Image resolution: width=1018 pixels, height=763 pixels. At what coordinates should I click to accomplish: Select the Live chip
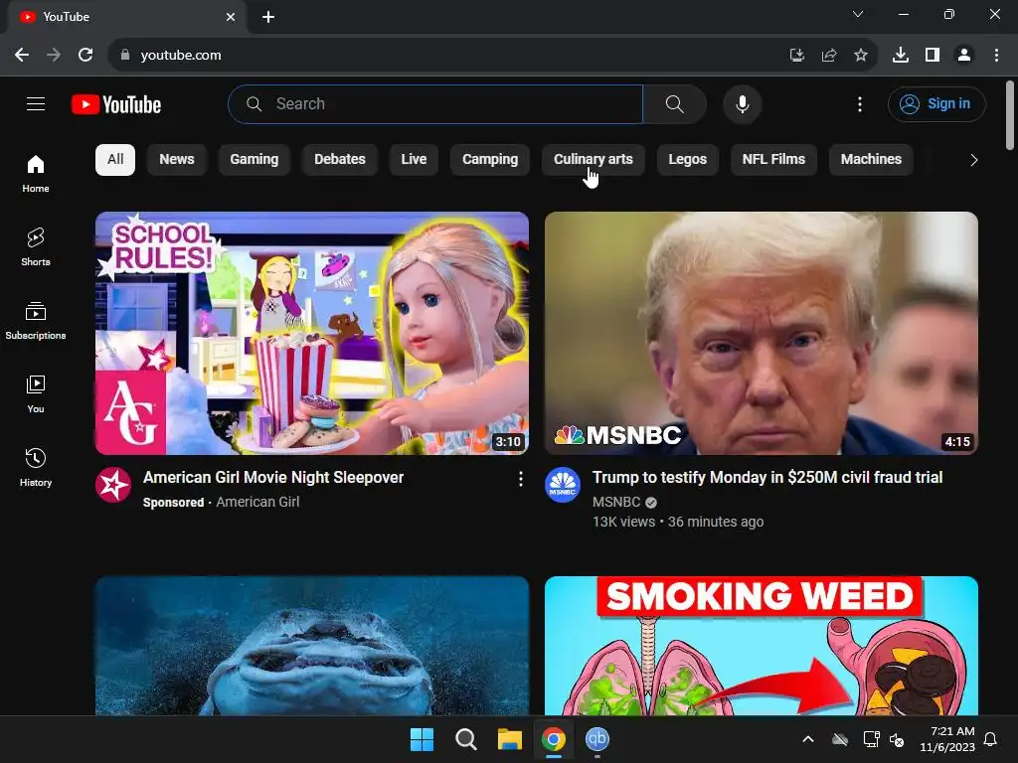414,160
